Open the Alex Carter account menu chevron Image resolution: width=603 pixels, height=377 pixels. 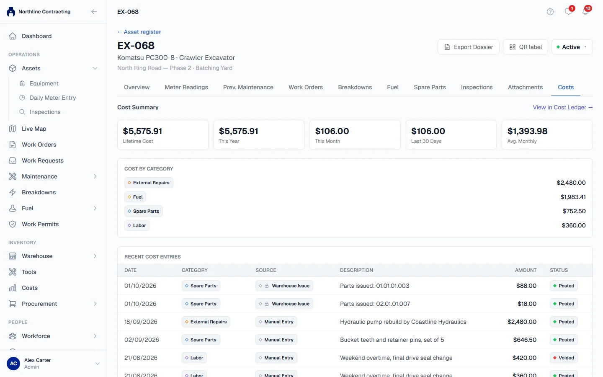pos(98,364)
